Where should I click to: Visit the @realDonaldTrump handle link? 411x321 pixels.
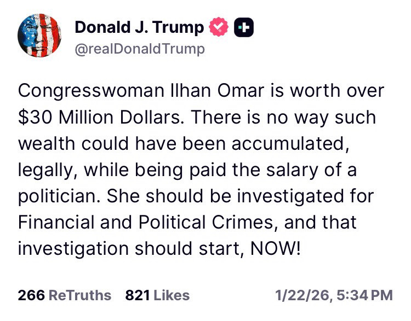pos(139,49)
